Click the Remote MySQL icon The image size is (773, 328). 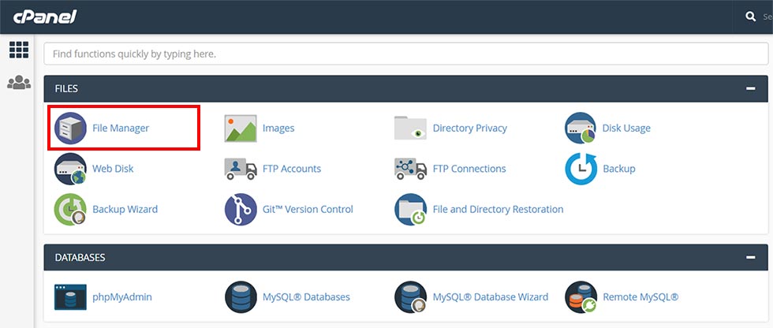pos(581,297)
